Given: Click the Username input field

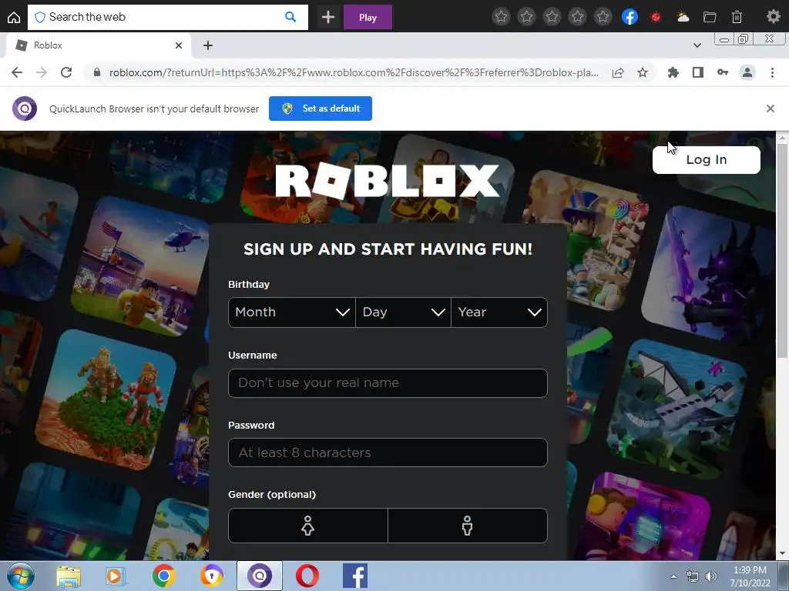Looking at the screenshot, I should click(x=388, y=383).
